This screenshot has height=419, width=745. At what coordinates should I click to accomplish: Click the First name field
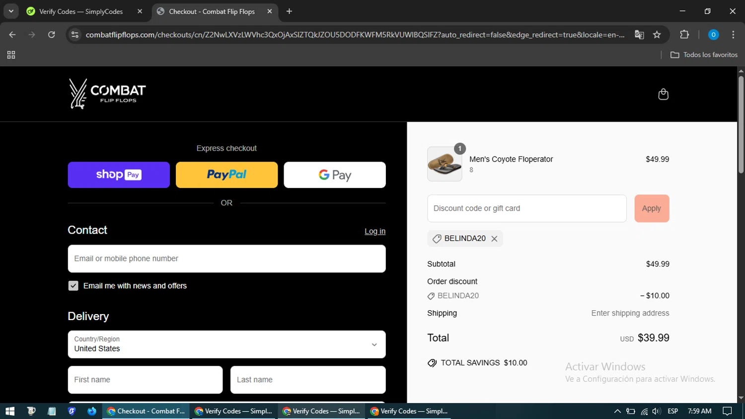(x=145, y=380)
